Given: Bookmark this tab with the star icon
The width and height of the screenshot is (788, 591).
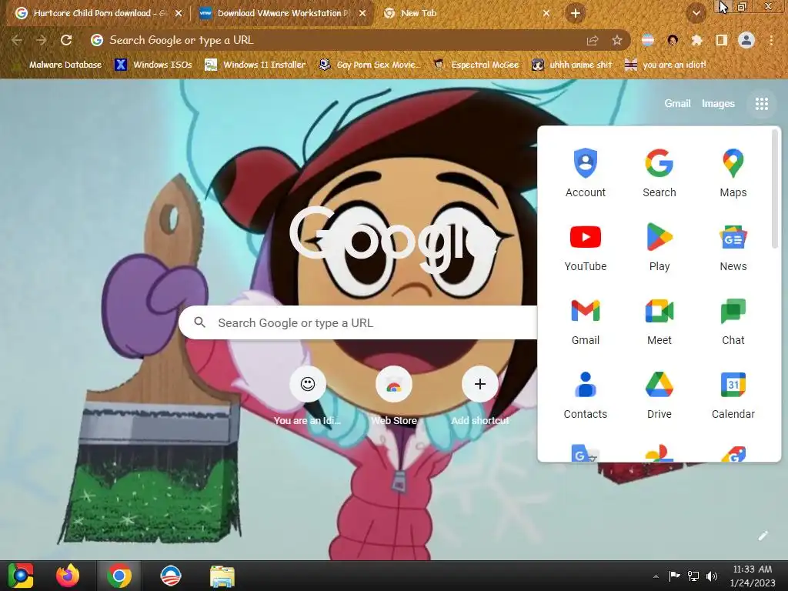Looking at the screenshot, I should 617,40.
